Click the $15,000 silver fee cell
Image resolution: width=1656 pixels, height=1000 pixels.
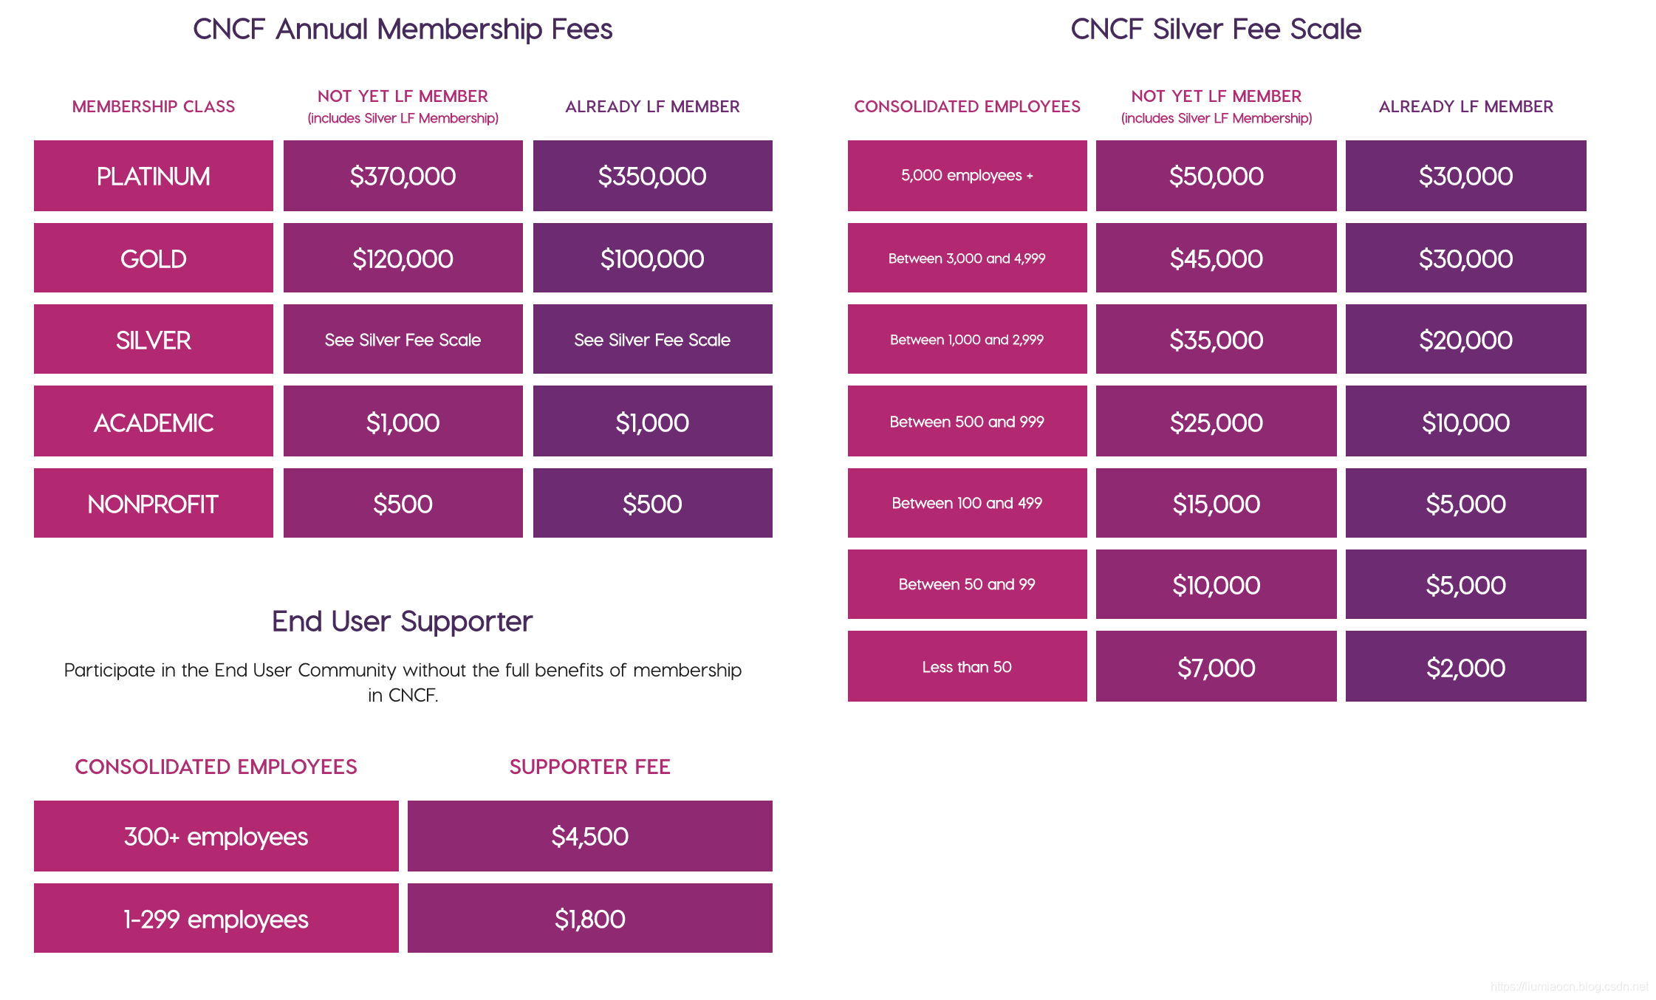1216,503
